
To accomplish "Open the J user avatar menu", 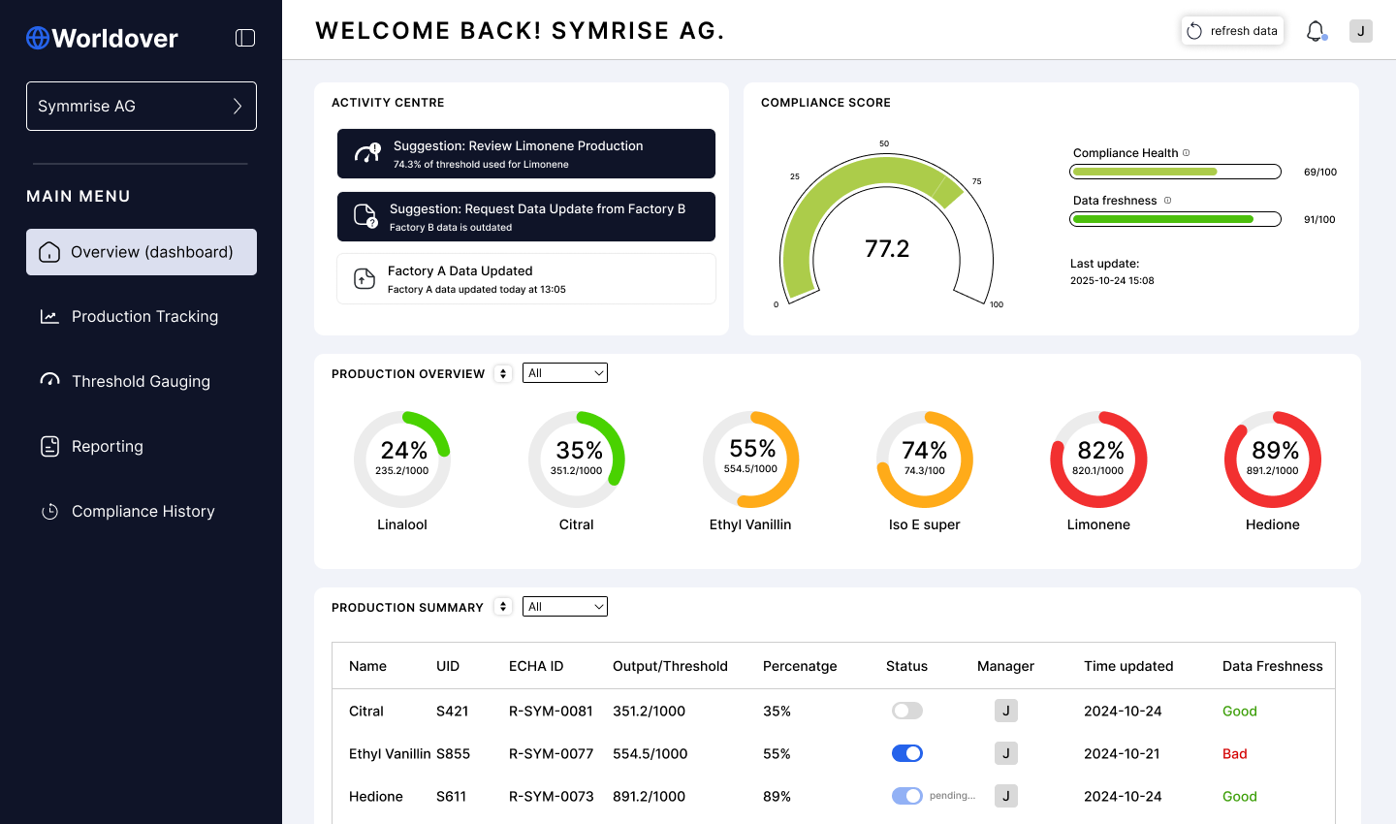I will click(x=1361, y=31).
